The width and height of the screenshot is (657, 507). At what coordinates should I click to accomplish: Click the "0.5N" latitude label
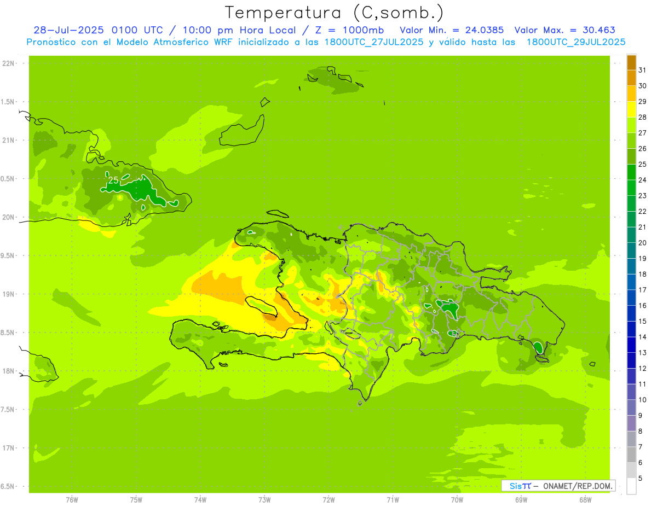pyautogui.click(x=8, y=179)
